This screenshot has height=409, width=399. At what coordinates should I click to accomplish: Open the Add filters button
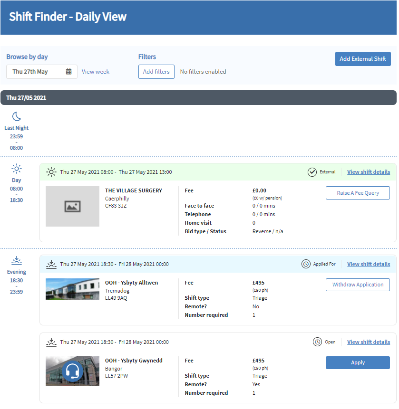(x=156, y=72)
